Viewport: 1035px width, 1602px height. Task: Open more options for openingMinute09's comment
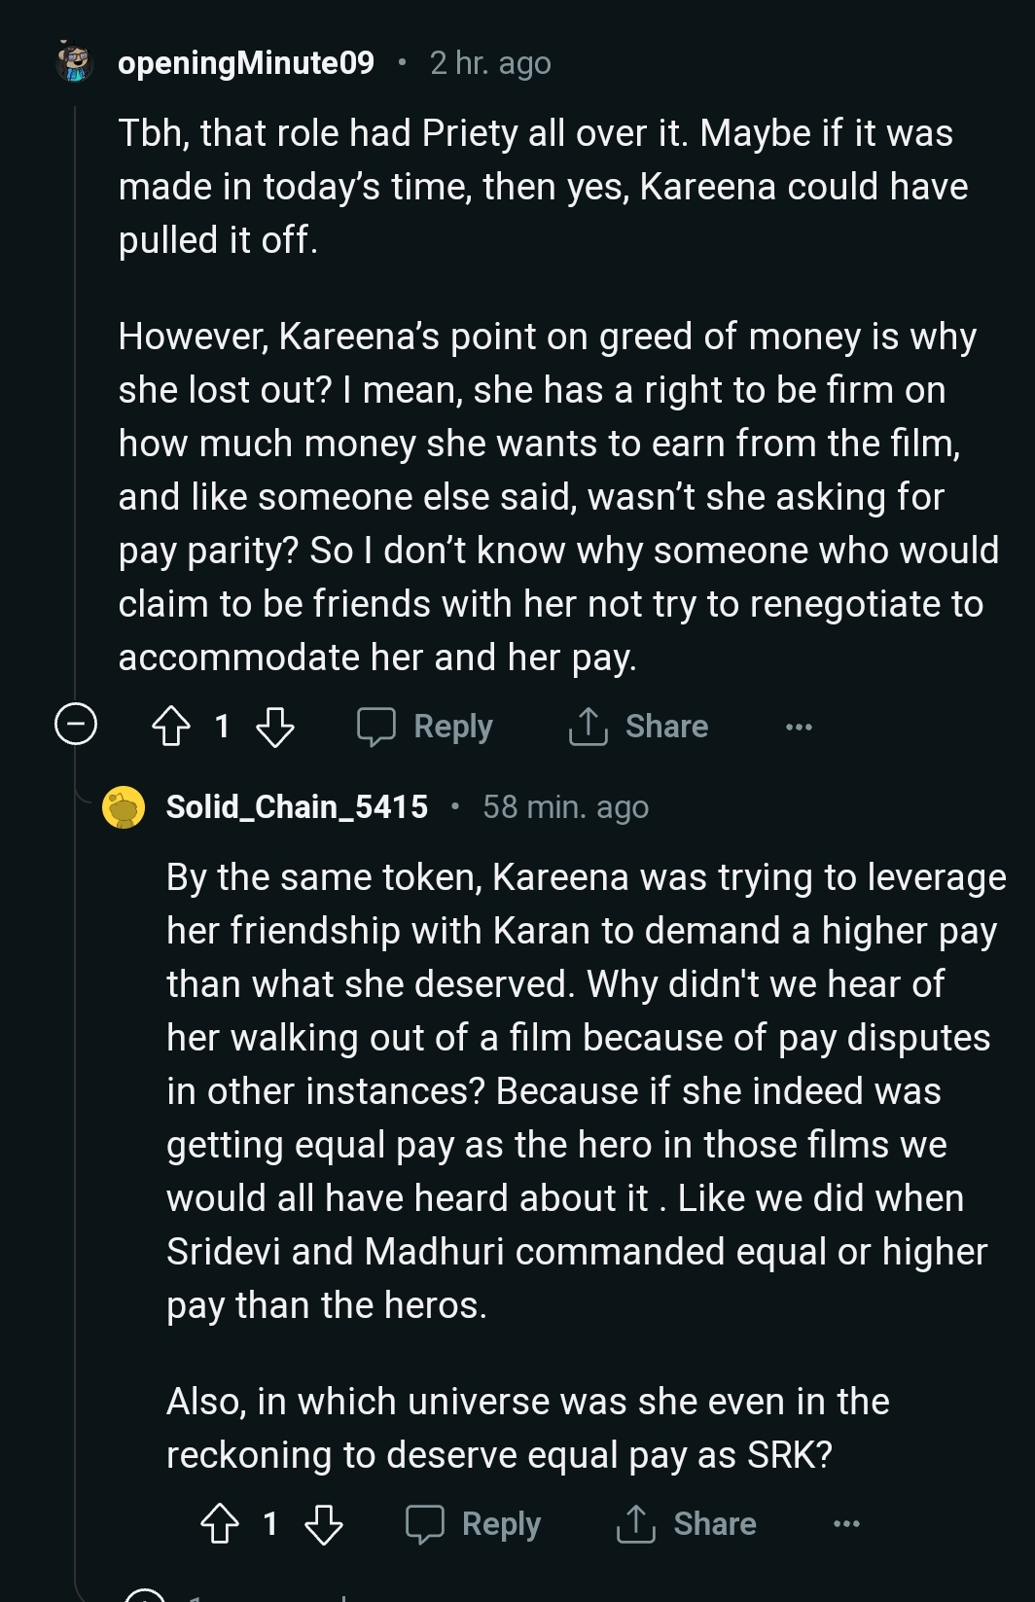click(x=799, y=727)
